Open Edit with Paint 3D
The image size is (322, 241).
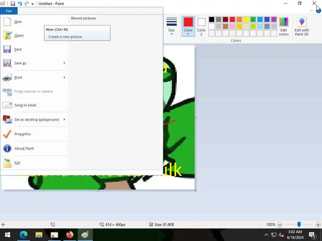(x=302, y=27)
